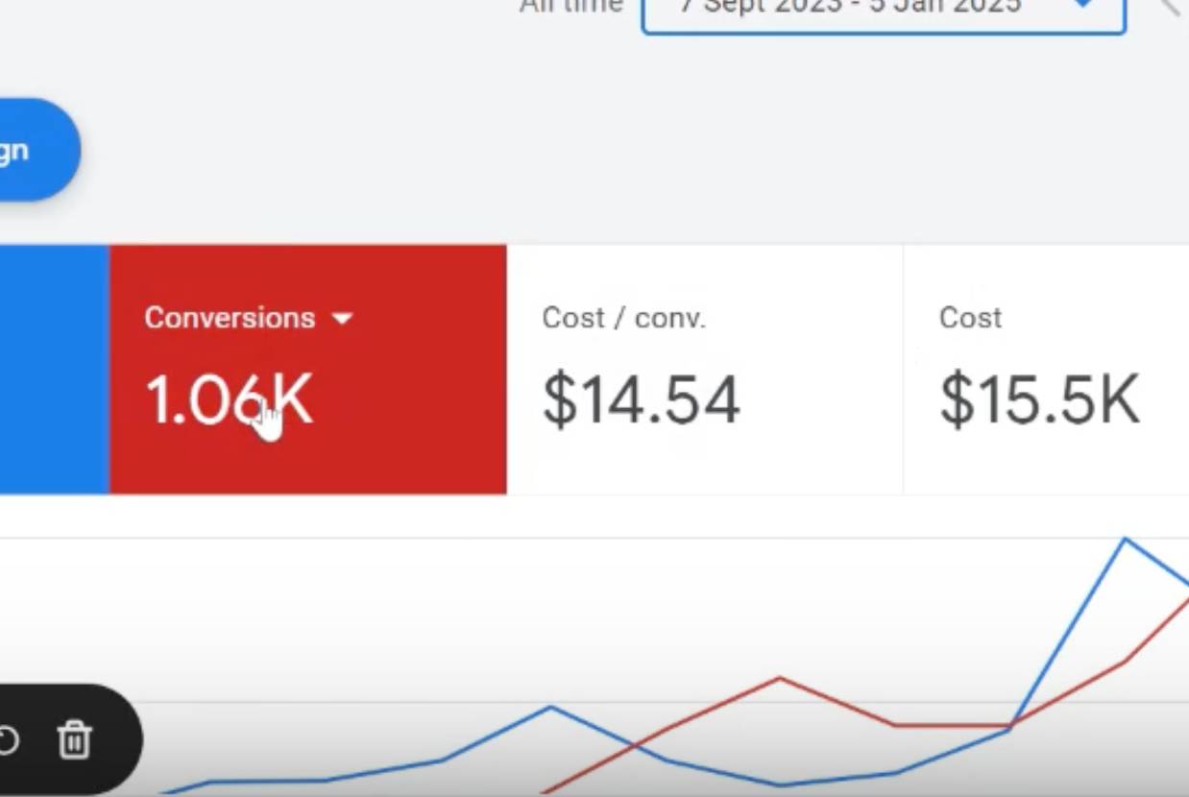Click where blue and red lines cross

tap(634, 743)
